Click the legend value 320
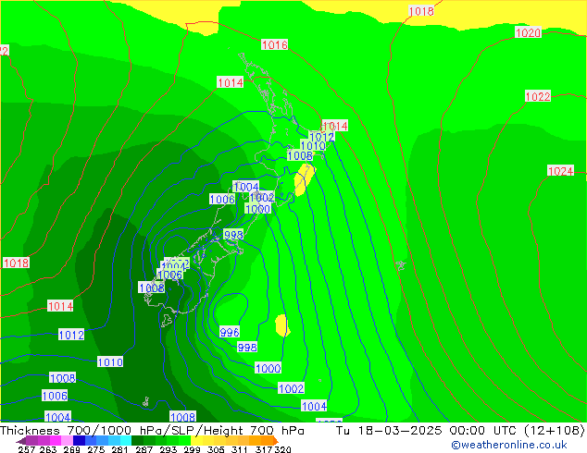 click(282, 449)
